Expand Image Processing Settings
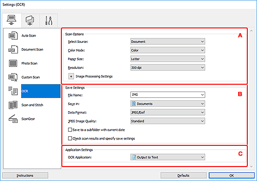Image resolution: width=257 pixels, height=181 pixels. pyautogui.click(x=71, y=76)
